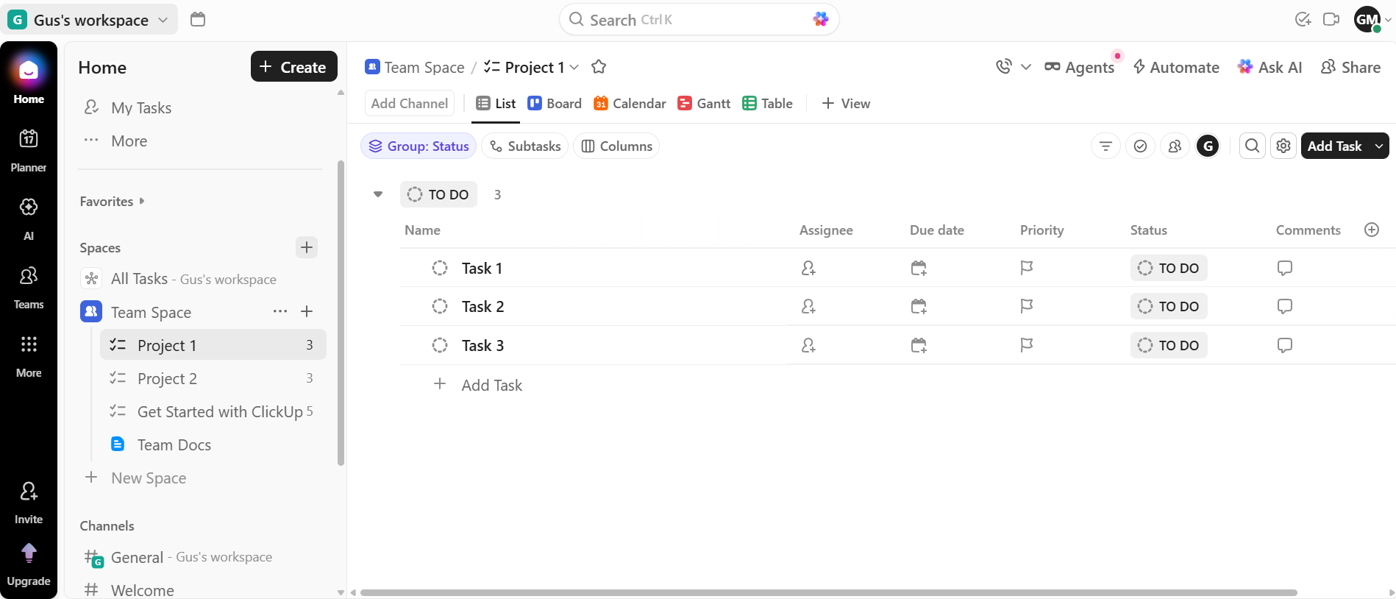The width and height of the screenshot is (1396, 599).
Task: Click the Create button
Action: 293,66
